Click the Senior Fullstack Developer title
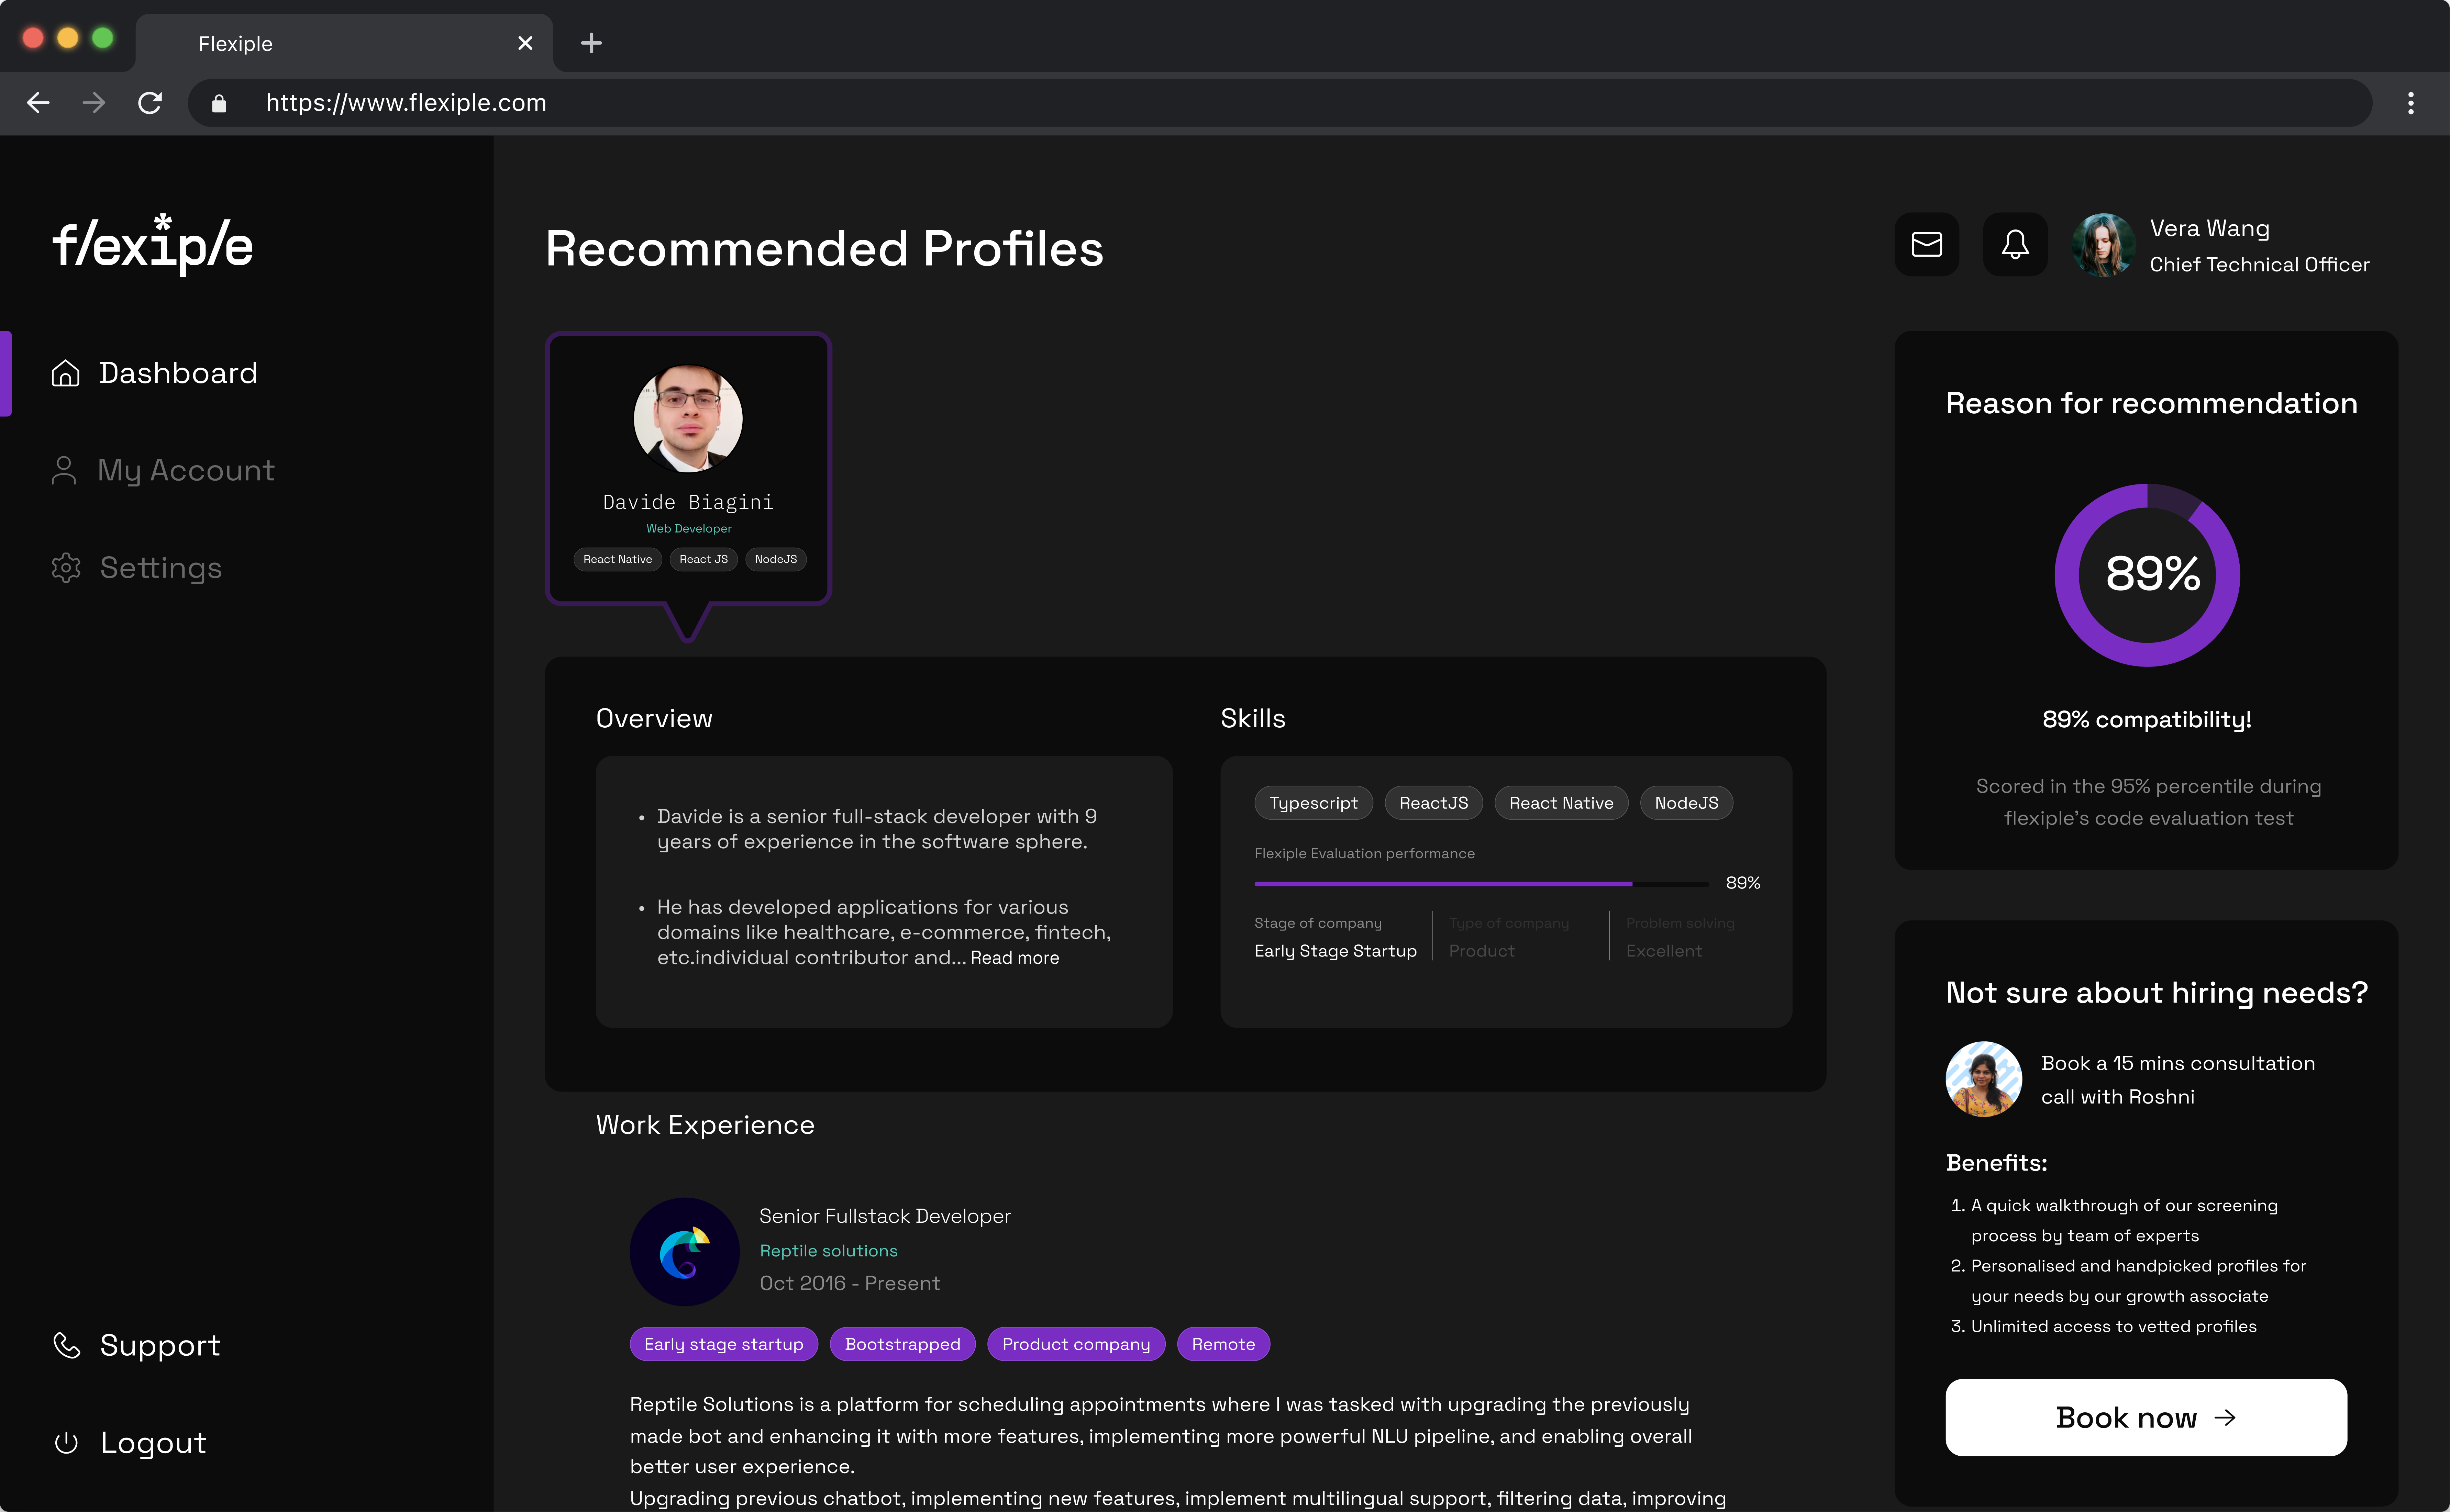This screenshot has height=1512, width=2450. coord(885,1216)
